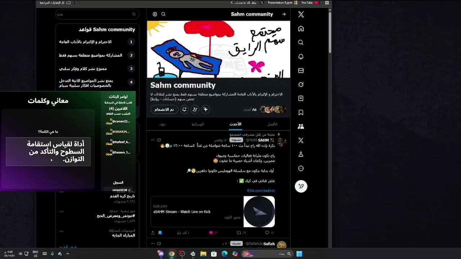Click the community notification bell button
The width and height of the screenshot is (461, 259).
(184, 109)
